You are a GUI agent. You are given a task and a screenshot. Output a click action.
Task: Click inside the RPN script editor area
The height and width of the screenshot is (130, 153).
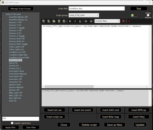point(95,55)
